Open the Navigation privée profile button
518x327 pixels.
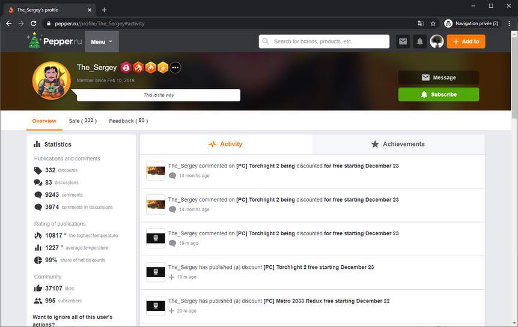[471, 23]
